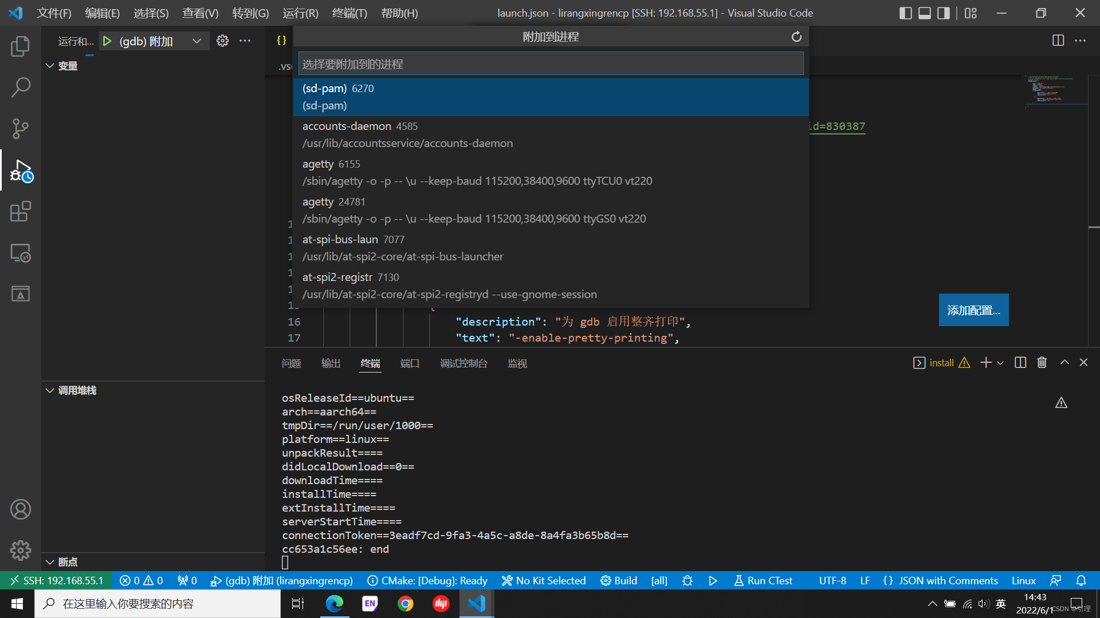Open Windows Start menu
This screenshot has width=1100, height=618.
pyautogui.click(x=17, y=604)
